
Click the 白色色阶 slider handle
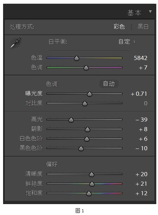87,139
